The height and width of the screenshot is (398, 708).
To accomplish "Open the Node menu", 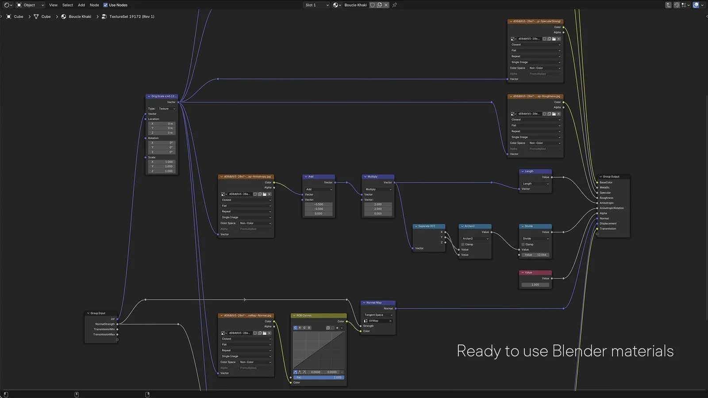I will click(94, 5).
